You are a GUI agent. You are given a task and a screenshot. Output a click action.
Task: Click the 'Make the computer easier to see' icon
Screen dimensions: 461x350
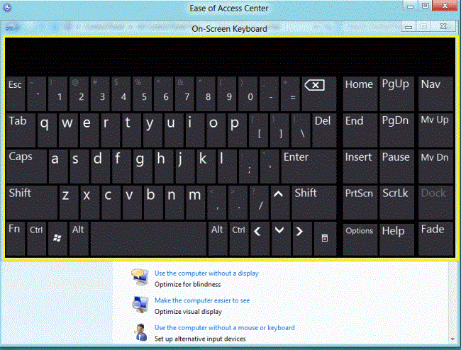140,305
